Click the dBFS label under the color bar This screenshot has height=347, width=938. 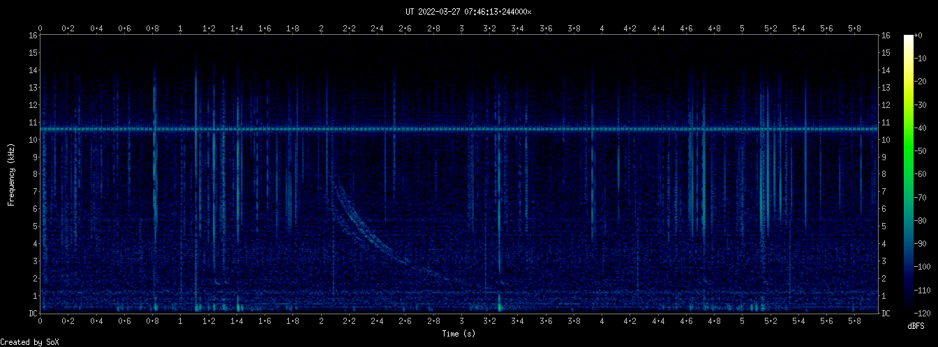pyautogui.click(x=917, y=325)
